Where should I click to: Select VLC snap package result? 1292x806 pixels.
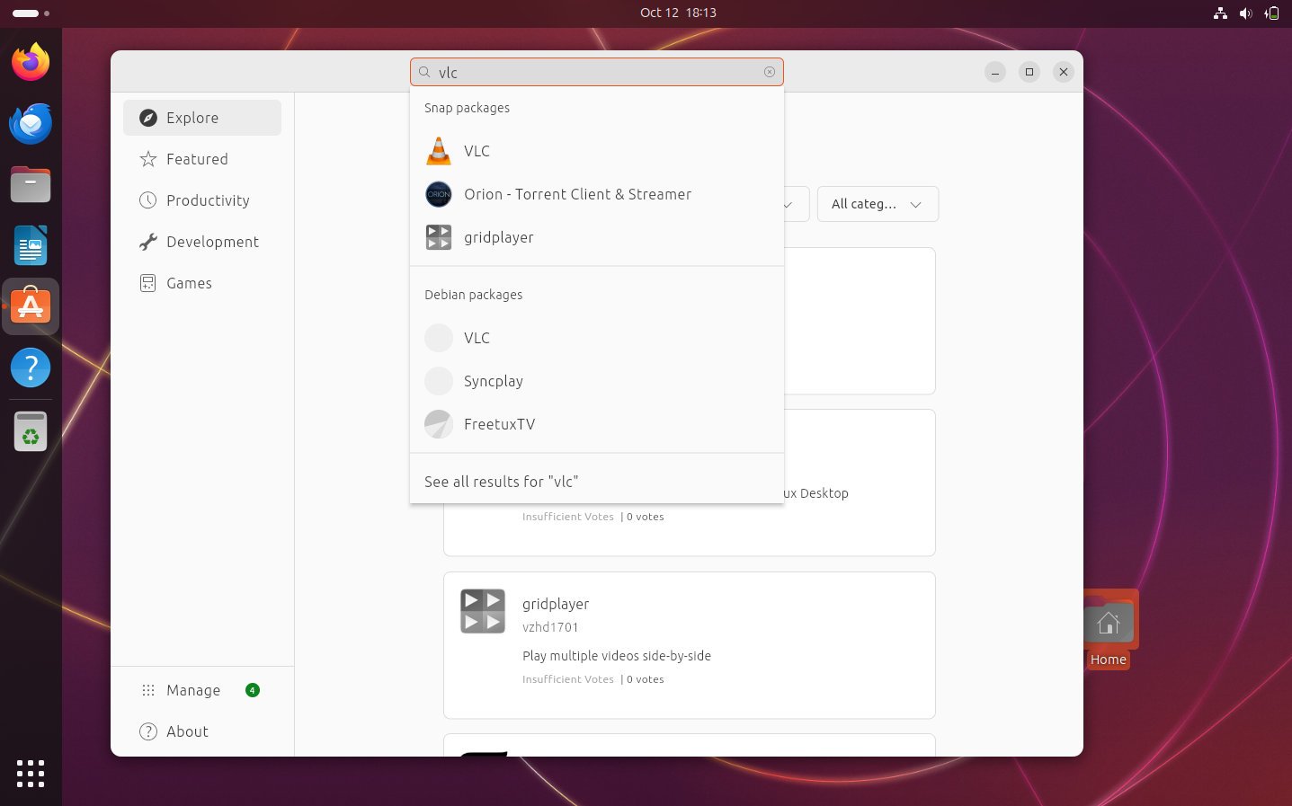click(x=597, y=151)
